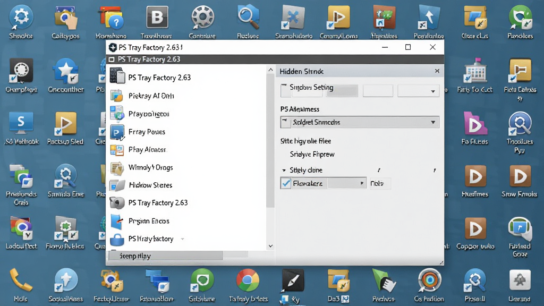Open the dropdown beside the Flemalere checkbox
544x306 pixels.
click(347, 183)
